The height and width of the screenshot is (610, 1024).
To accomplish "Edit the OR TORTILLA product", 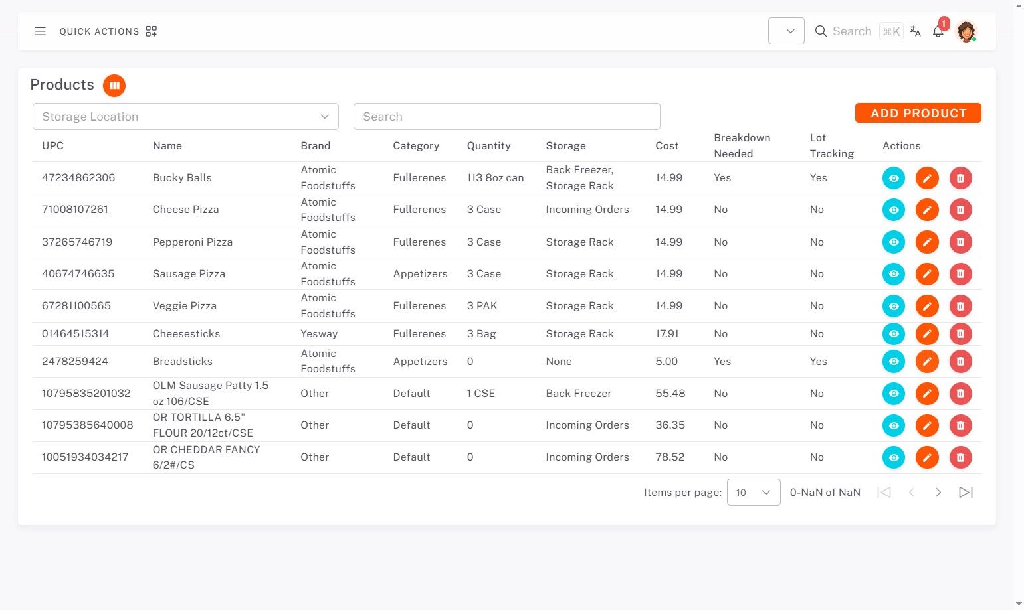I will click(927, 425).
